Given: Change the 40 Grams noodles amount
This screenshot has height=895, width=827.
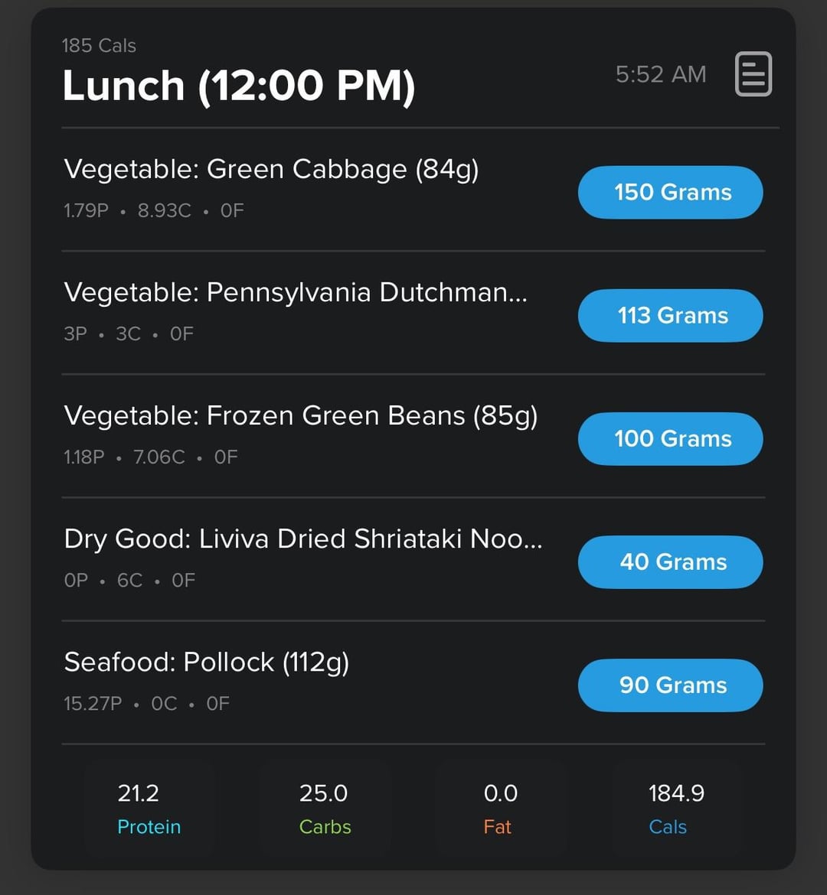Looking at the screenshot, I should coord(670,561).
